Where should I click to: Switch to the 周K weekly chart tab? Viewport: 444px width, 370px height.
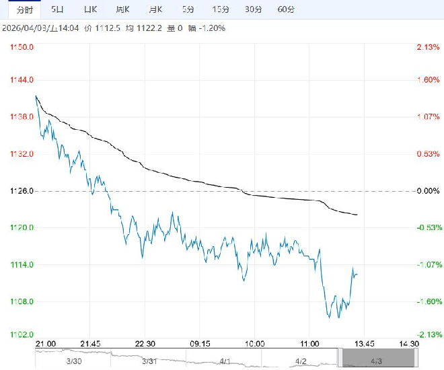[122, 9]
